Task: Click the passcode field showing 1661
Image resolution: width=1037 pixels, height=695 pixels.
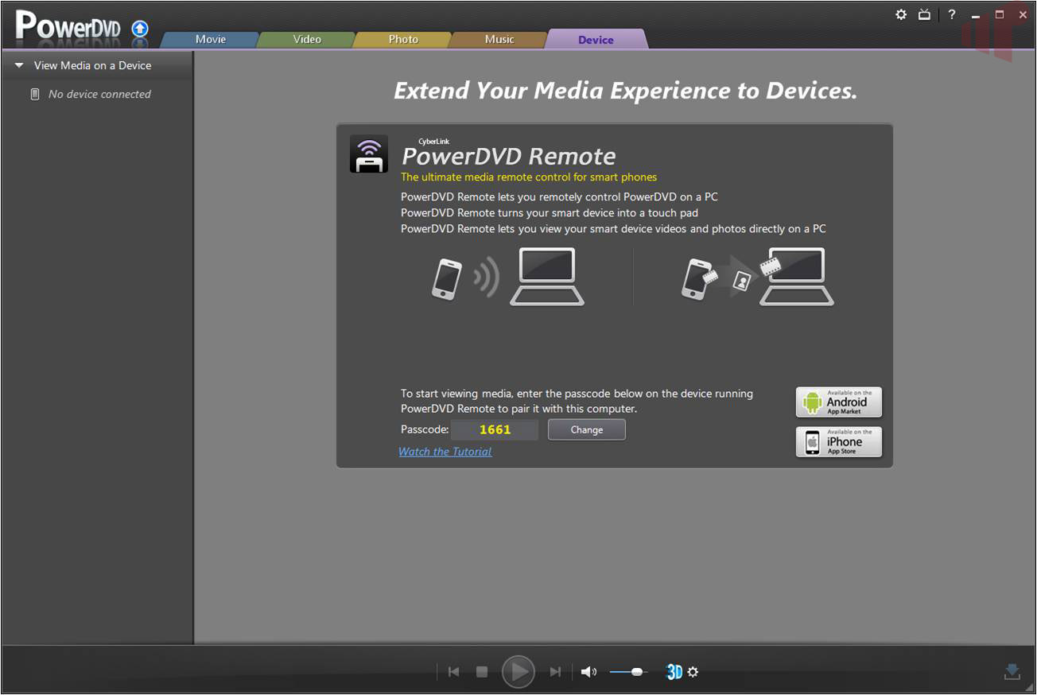Action: click(495, 429)
